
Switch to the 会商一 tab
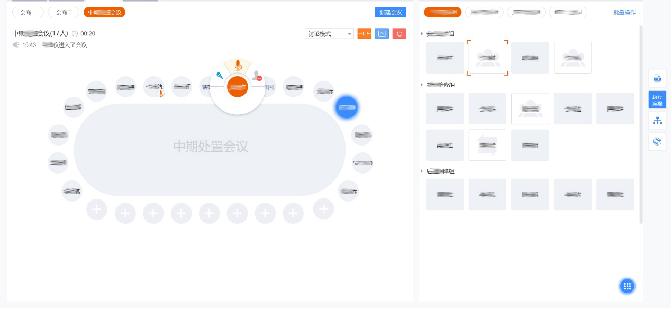click(x=28, y=12)
